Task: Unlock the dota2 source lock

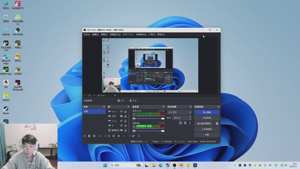Action: point(126,111)
